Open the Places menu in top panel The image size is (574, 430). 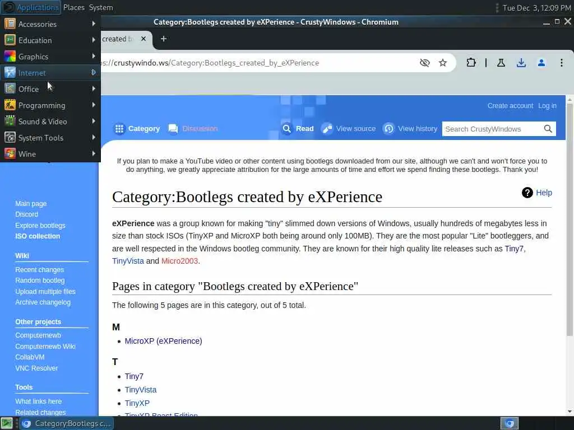(74, 7)
